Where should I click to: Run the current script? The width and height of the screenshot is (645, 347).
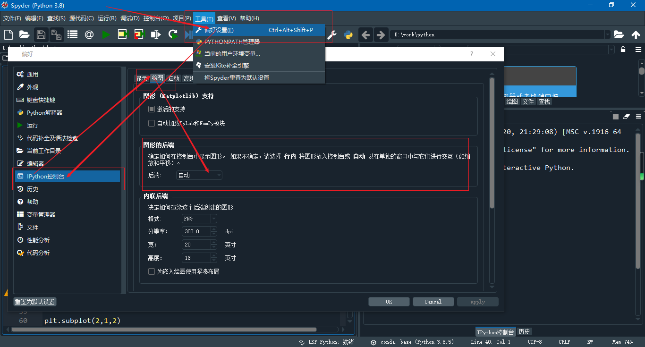point(106,34)
